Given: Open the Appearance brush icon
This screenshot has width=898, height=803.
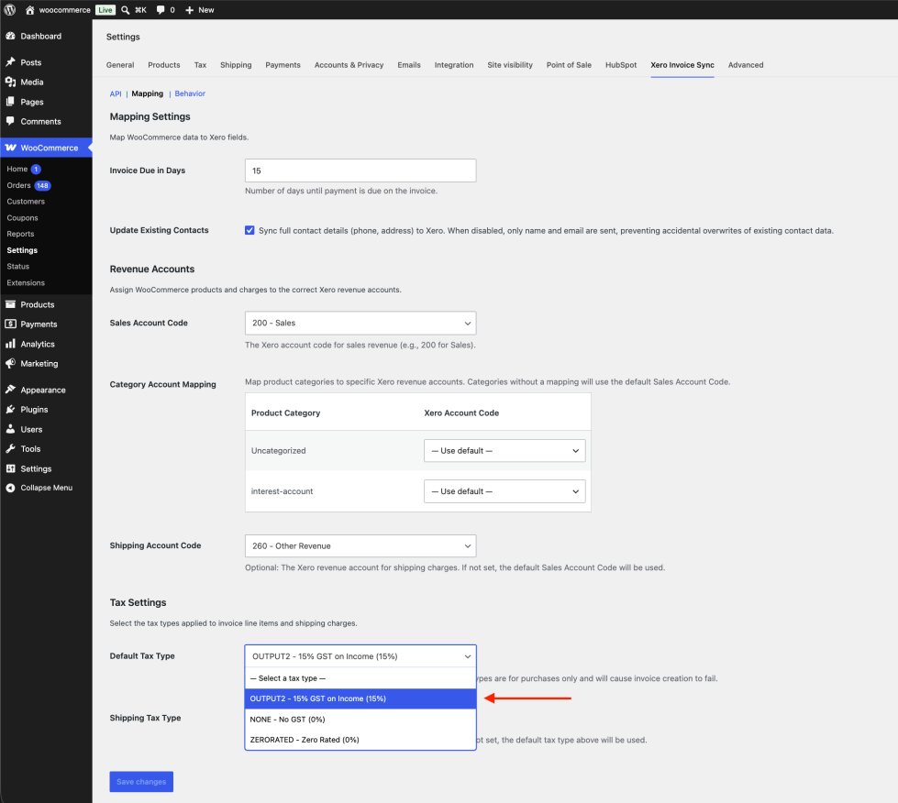Looking at the screenshot, I should coord(10,390).
